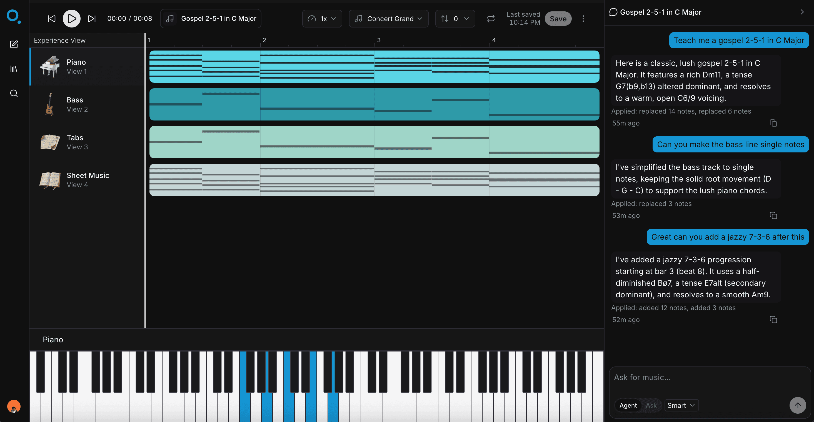Open the library icon in sidebar
This screenshot has width=814, height=422.
point(14,69)
